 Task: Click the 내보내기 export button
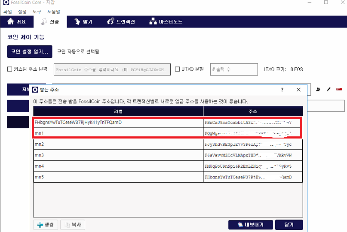(251, 225)
